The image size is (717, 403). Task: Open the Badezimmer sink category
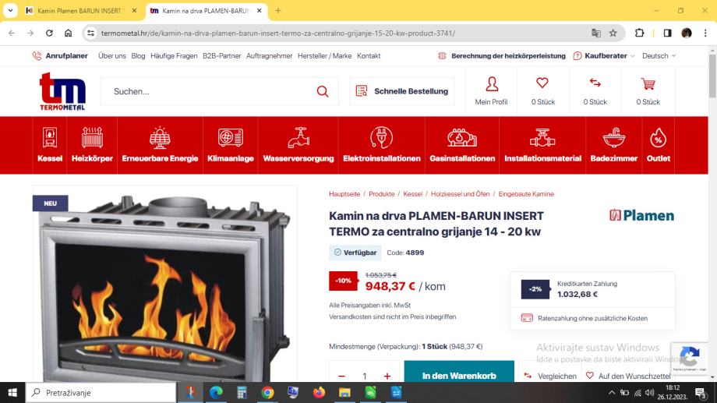[613, 145]
